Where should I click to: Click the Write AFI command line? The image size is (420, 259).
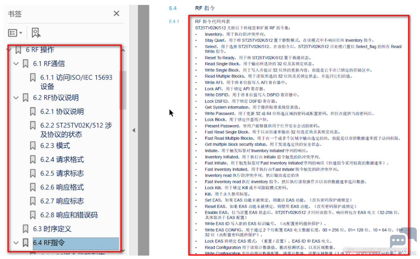pos(246,83)
